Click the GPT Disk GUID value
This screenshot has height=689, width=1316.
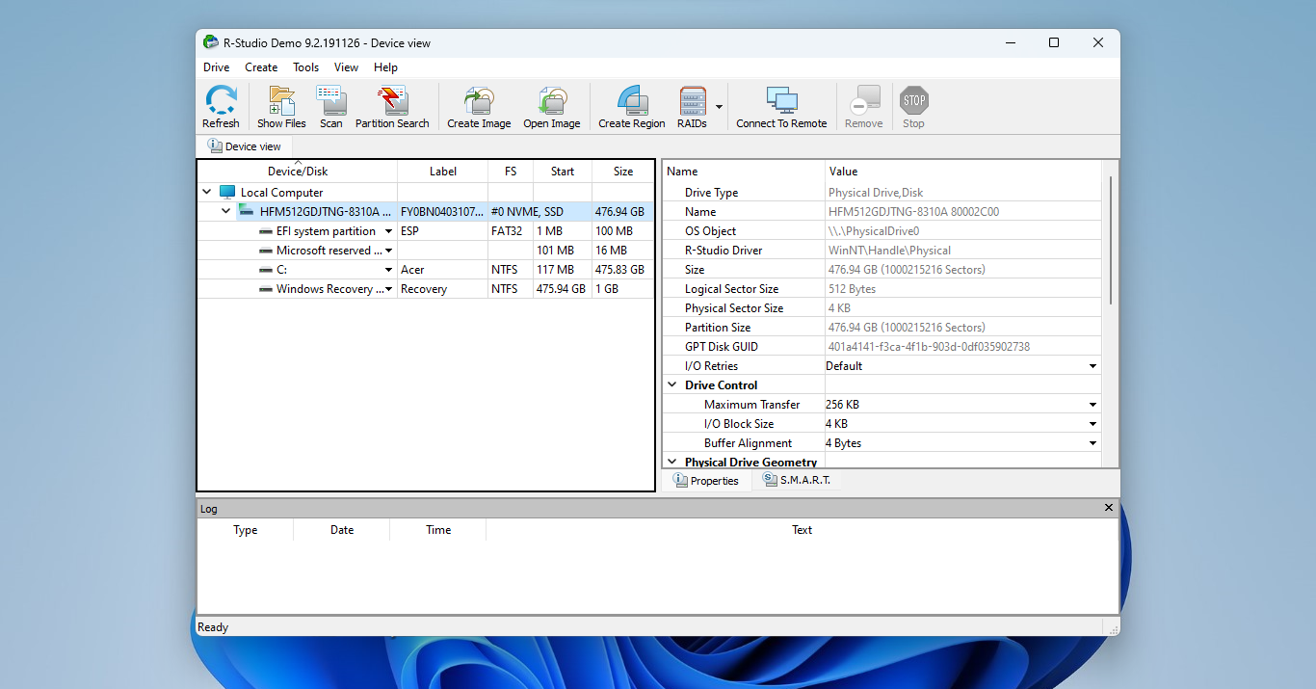point(929,347)
